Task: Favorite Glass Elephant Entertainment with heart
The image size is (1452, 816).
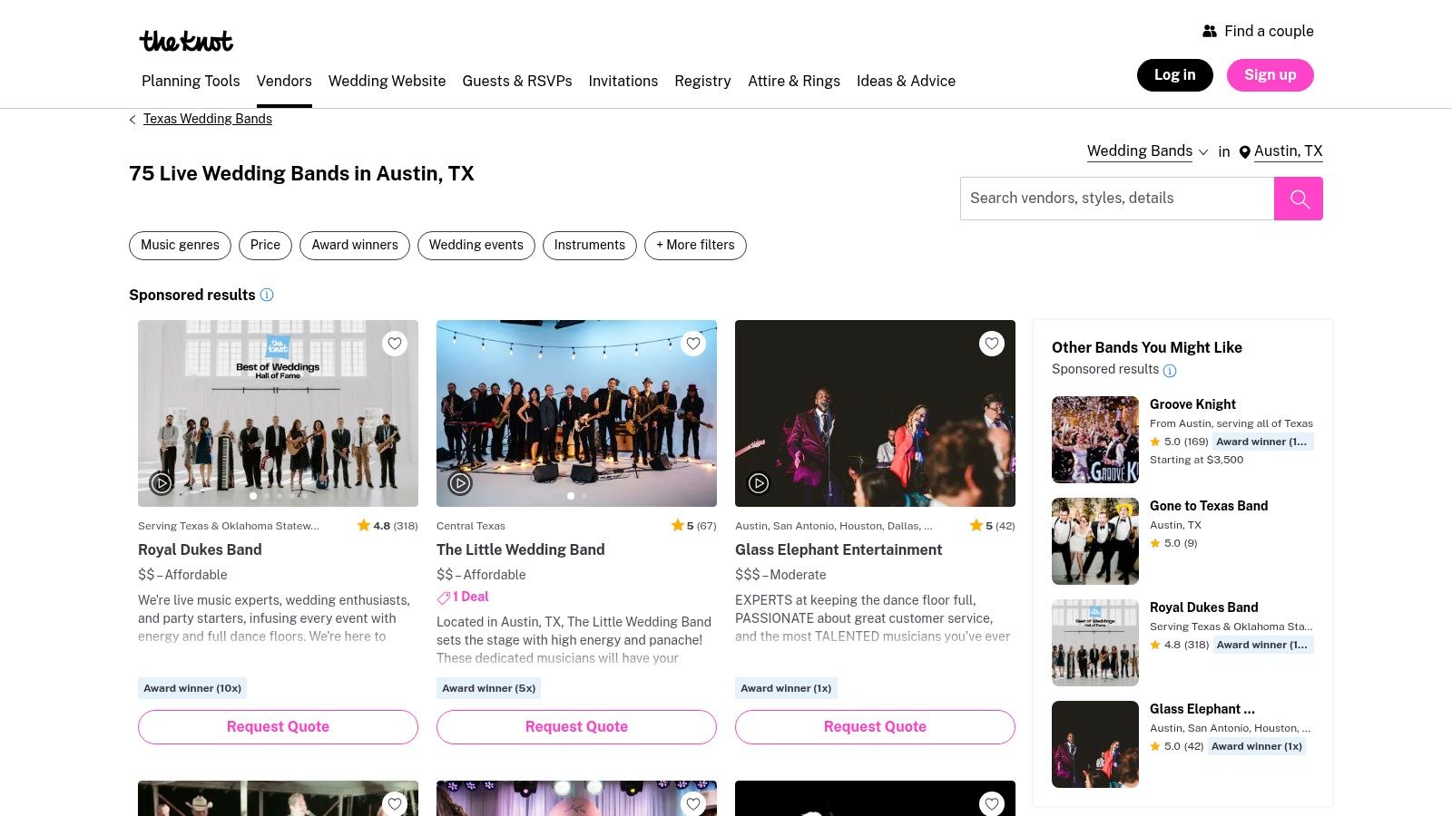Action: click(992, 344)
